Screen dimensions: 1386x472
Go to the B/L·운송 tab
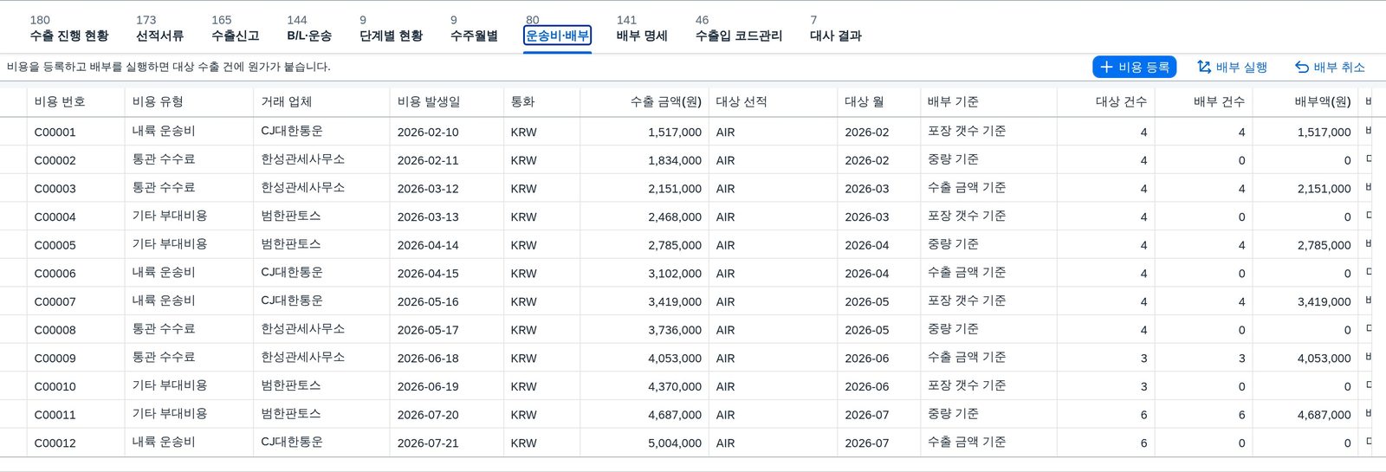click(x=309, y=29)
